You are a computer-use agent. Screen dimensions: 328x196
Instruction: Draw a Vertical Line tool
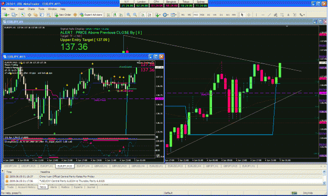pos(256,15)
